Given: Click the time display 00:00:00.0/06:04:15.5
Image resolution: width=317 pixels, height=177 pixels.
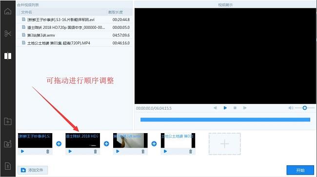Looking at the screenshot, I should pyautogui.click(x=154, y=108).
